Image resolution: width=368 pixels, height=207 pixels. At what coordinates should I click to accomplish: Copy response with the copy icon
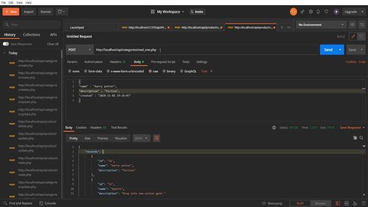click(x=355, y=138)
